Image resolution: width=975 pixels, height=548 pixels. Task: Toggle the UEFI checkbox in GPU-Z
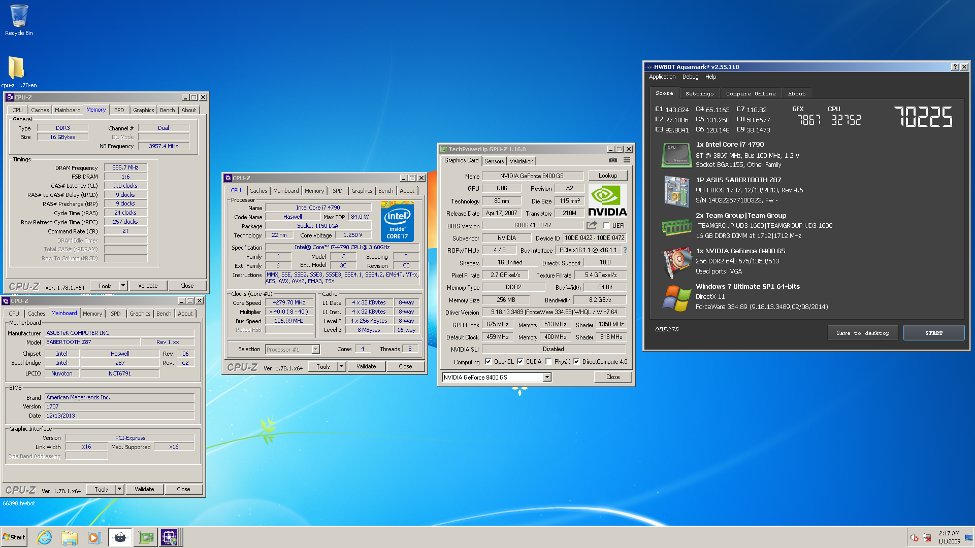606,226
